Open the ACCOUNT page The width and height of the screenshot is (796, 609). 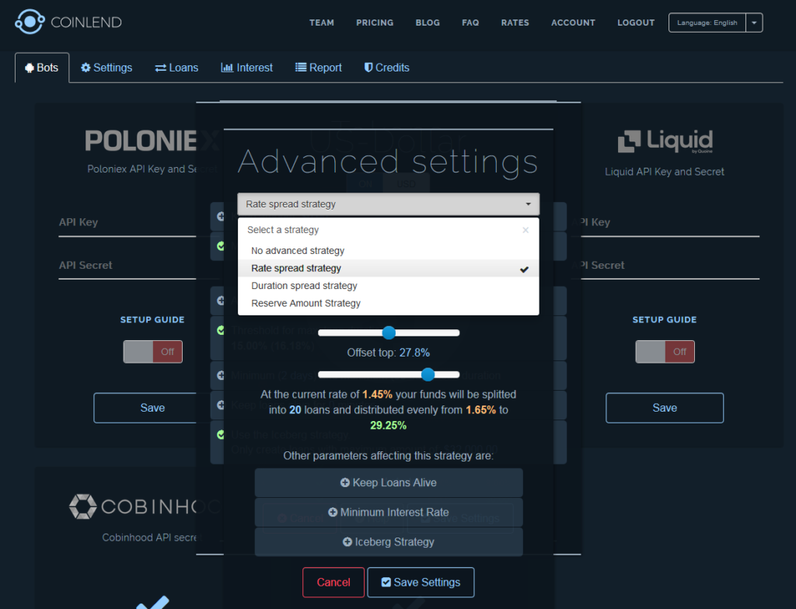[x=573, y=23]
